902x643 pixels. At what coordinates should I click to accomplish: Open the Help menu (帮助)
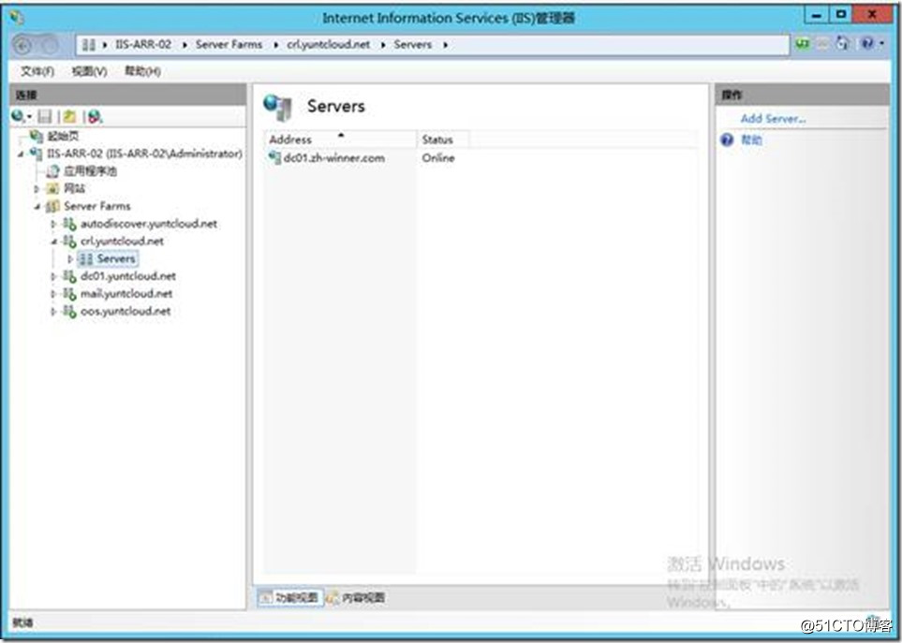[142, 71]
